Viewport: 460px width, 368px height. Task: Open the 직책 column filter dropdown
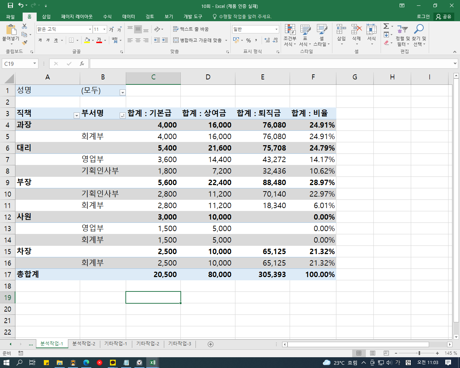pyautogui.click(x=76, y=116)
